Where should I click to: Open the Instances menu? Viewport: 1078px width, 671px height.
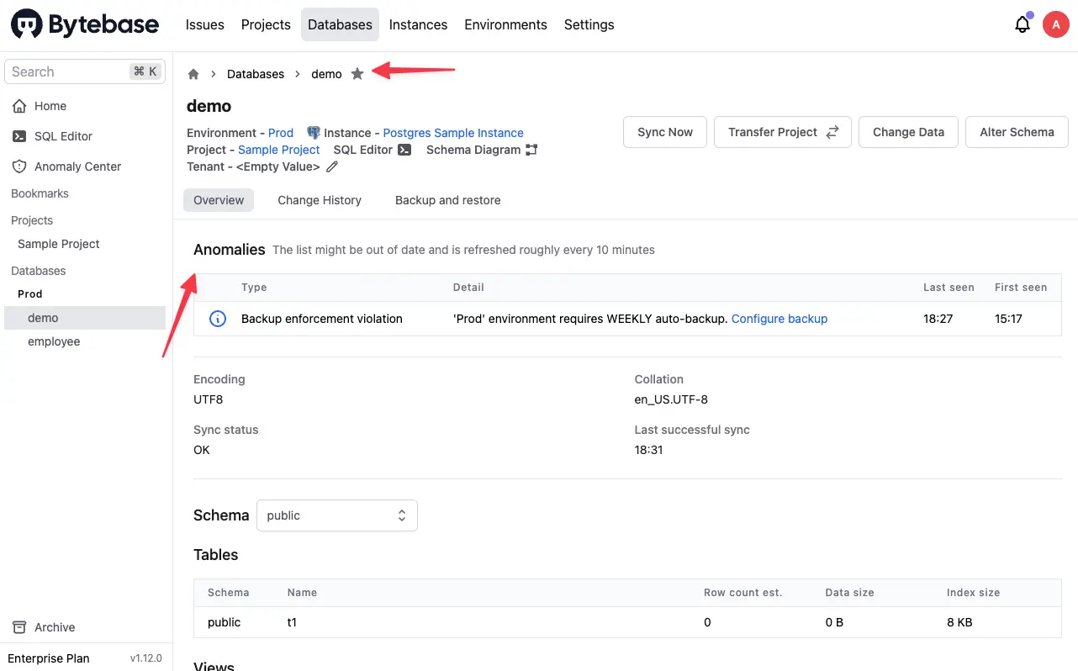pyautogui.click(x=418, y=24)
